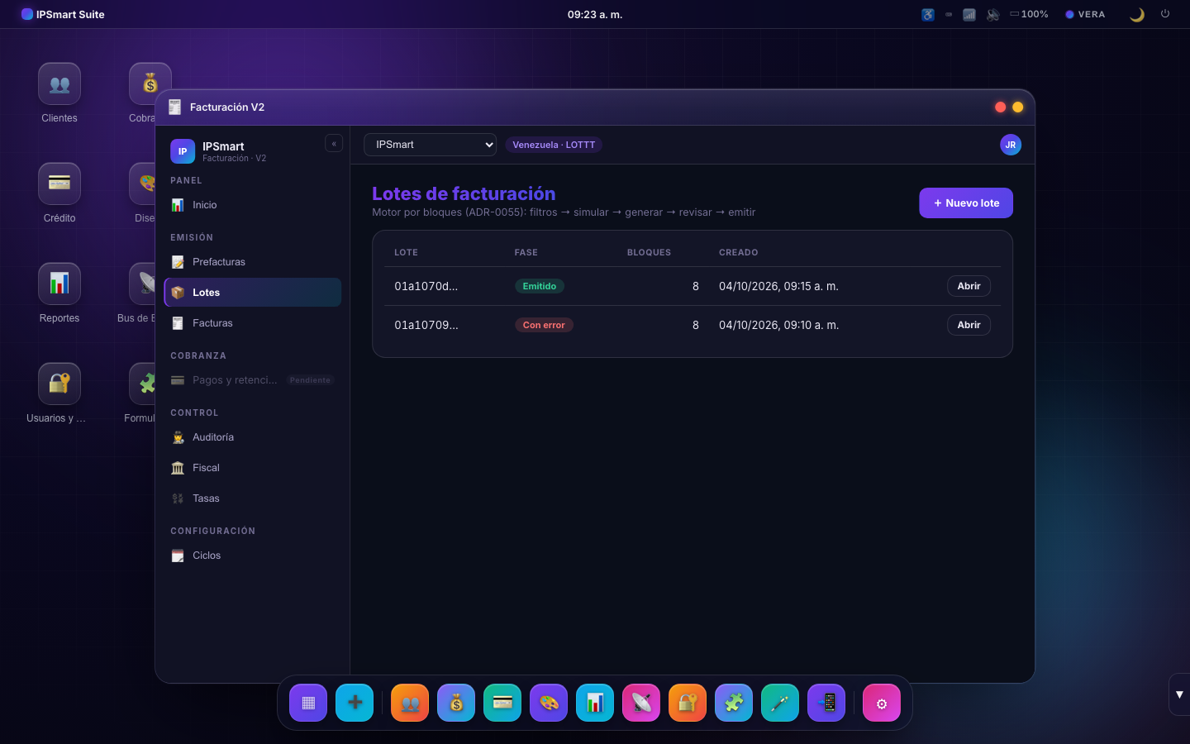Collapse the sidebar with the chevron button

pyautogui.click(x=334, y=144)
